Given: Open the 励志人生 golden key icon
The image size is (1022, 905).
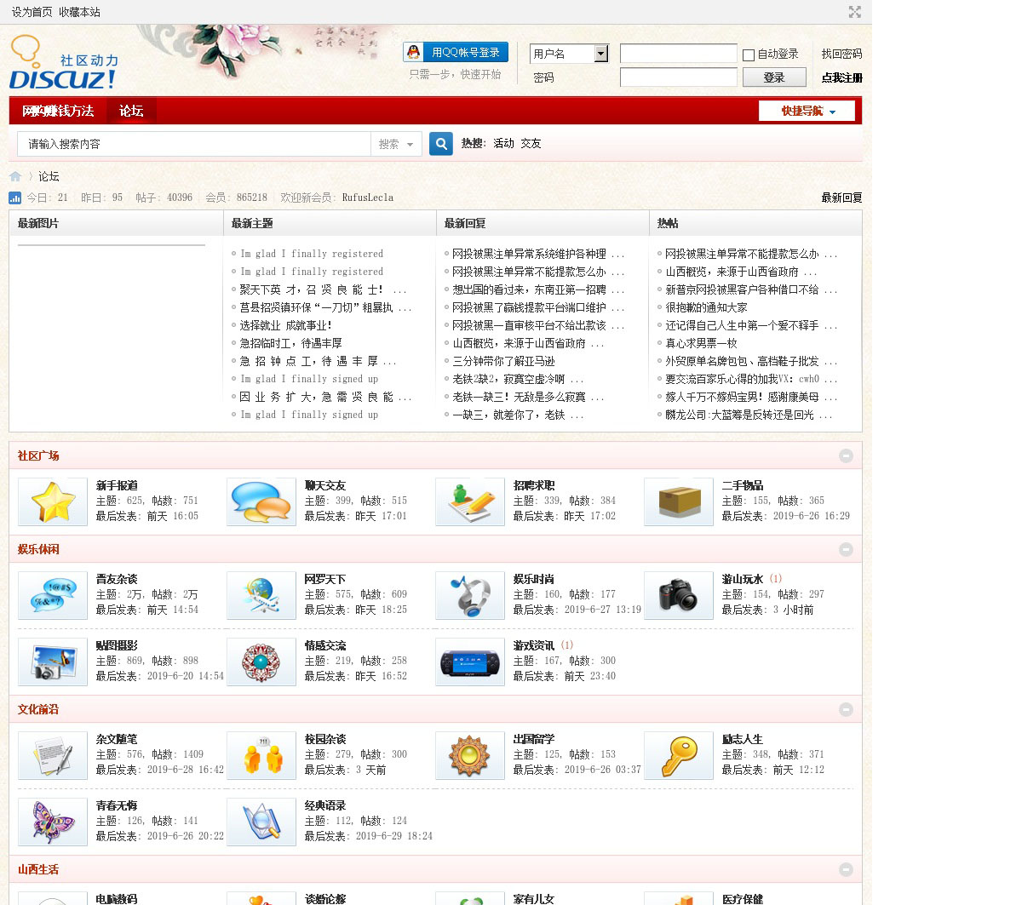Looking at the screenshot, I should (679, 755).
